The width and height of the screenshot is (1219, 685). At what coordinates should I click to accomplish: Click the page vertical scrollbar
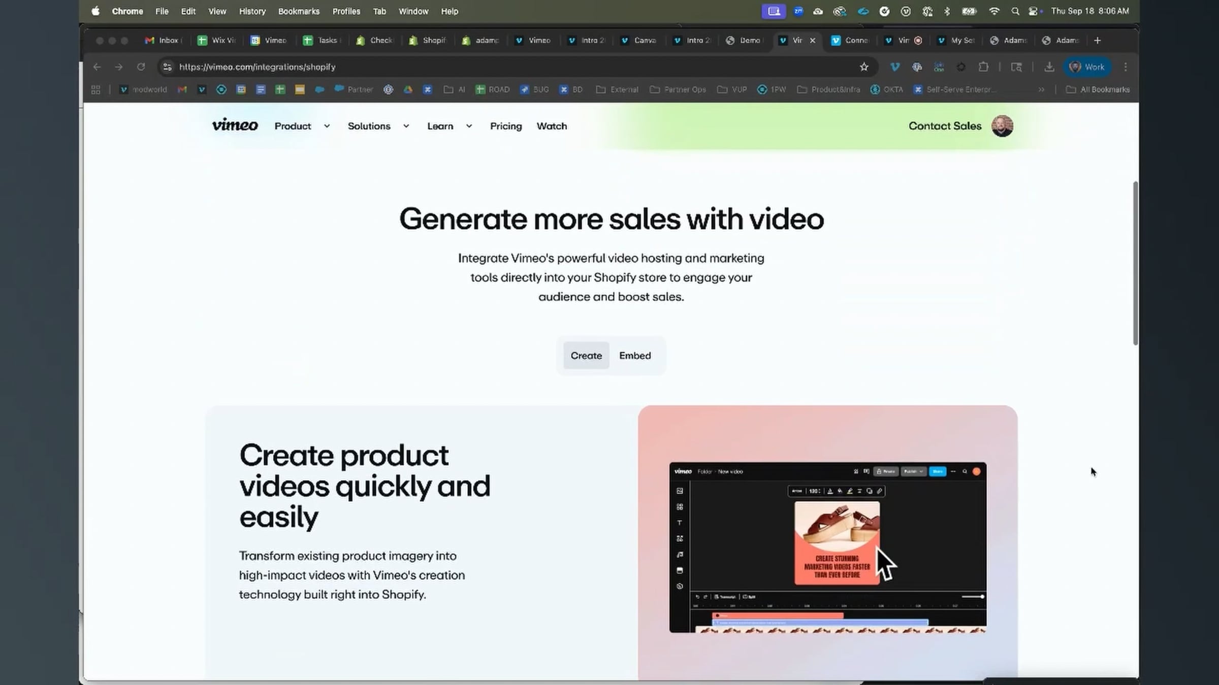click(x=1135, y=263)
